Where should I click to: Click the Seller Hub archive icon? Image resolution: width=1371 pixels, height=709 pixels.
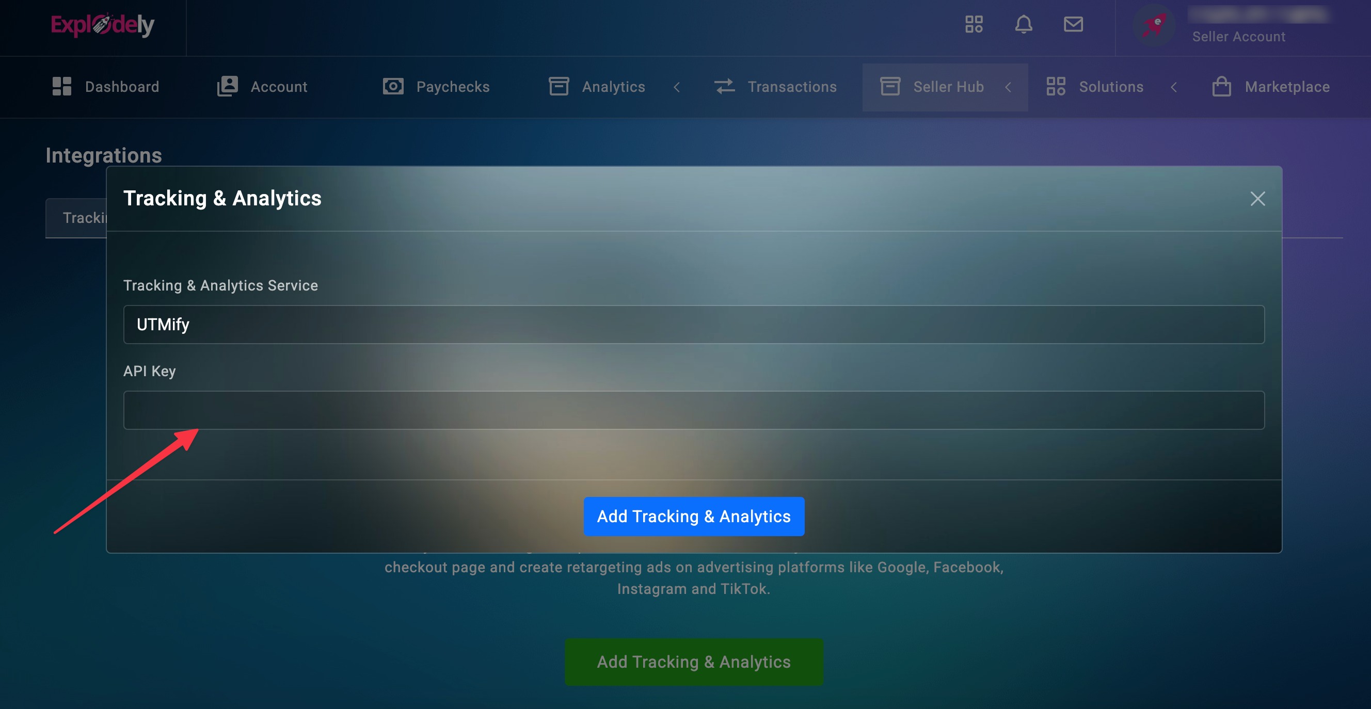tap(890, 87)
